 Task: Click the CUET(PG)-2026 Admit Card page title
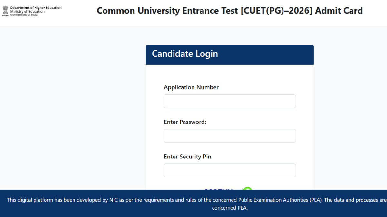[230, 11]
